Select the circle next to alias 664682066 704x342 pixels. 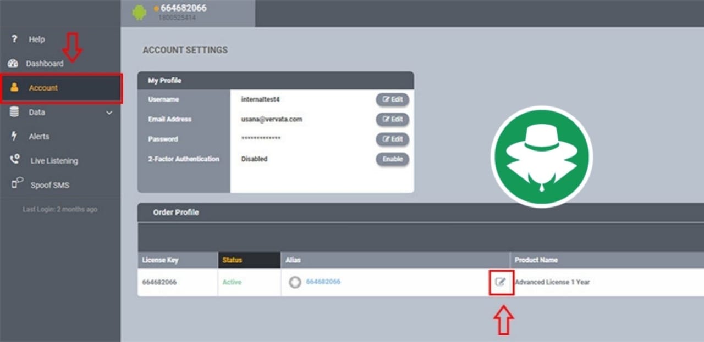point(295,282)
